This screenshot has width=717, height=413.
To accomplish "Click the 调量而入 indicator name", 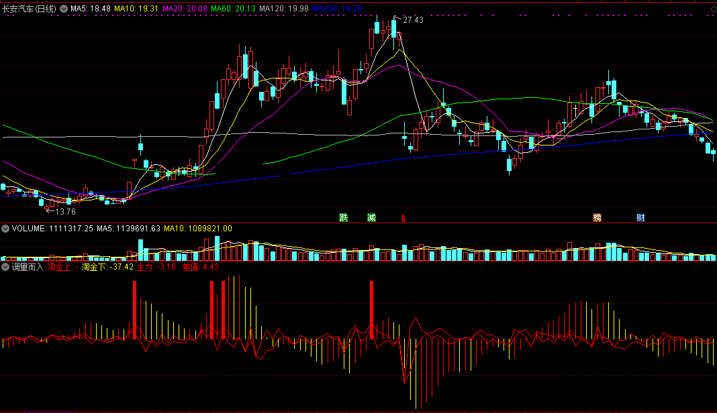I will pyautogui.click(x=28, y=267).
